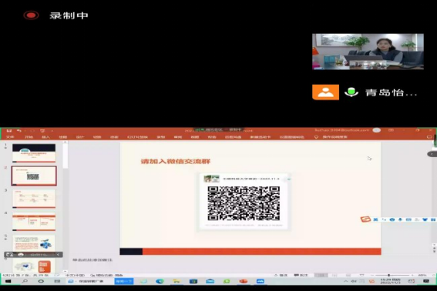Select slide 3 thumbnail in the slide panel

34,199
